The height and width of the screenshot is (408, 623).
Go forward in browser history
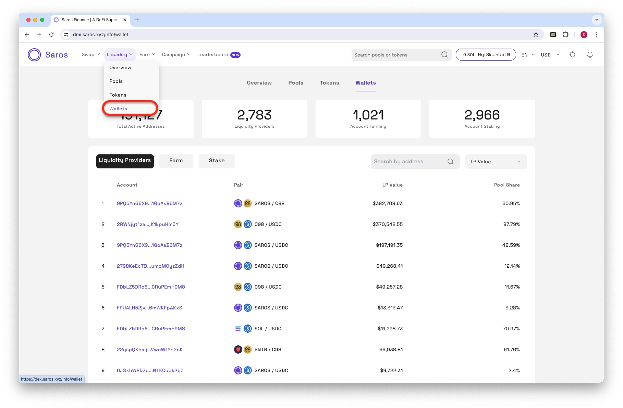click(39, 35)
